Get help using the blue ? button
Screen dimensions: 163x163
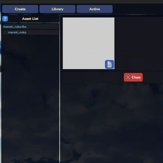(5, 19)
